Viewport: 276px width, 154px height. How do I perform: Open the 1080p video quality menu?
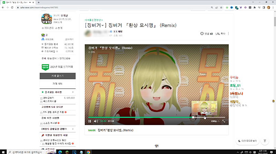215,121
